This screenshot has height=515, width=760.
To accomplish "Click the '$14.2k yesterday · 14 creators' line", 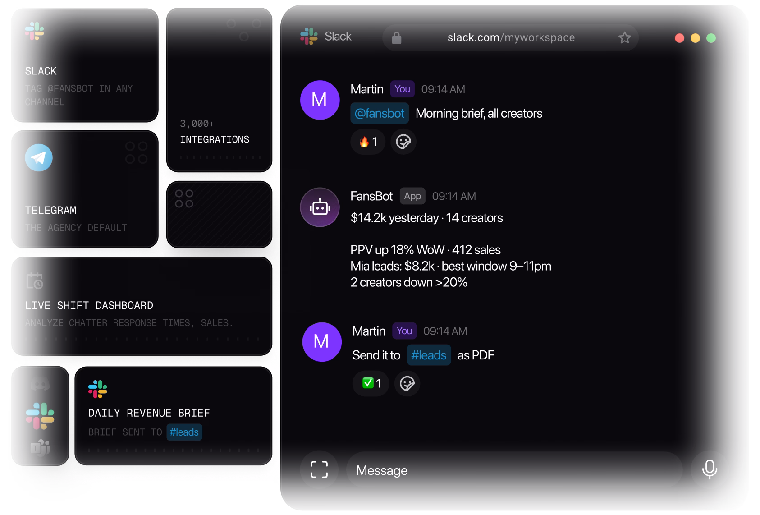I will (x=426, y=218).
